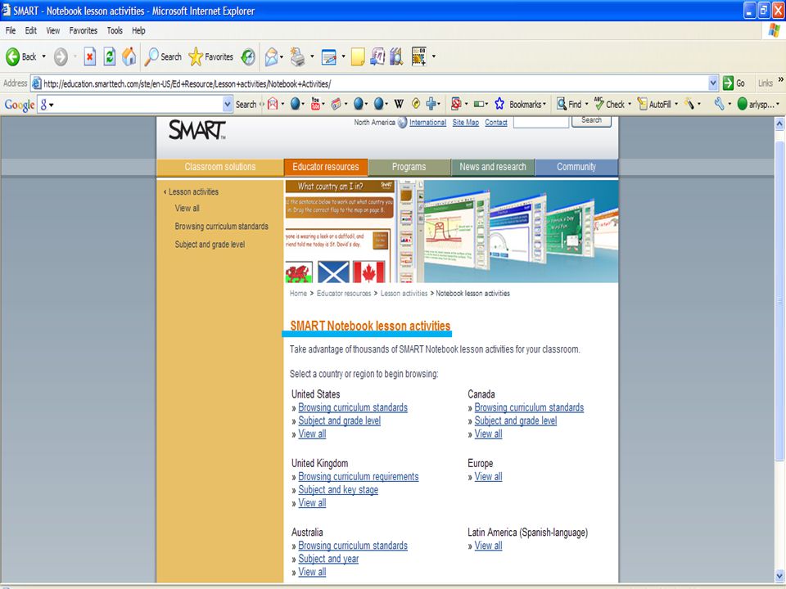Screen dimensions: 786x589
Task: Select the Community tab
Action: pos(576,167)
